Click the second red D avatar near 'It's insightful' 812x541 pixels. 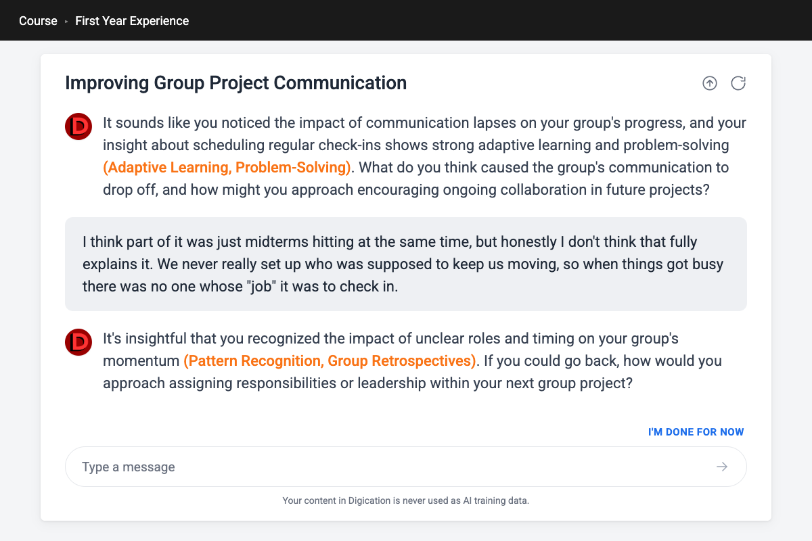coord(78,342)
